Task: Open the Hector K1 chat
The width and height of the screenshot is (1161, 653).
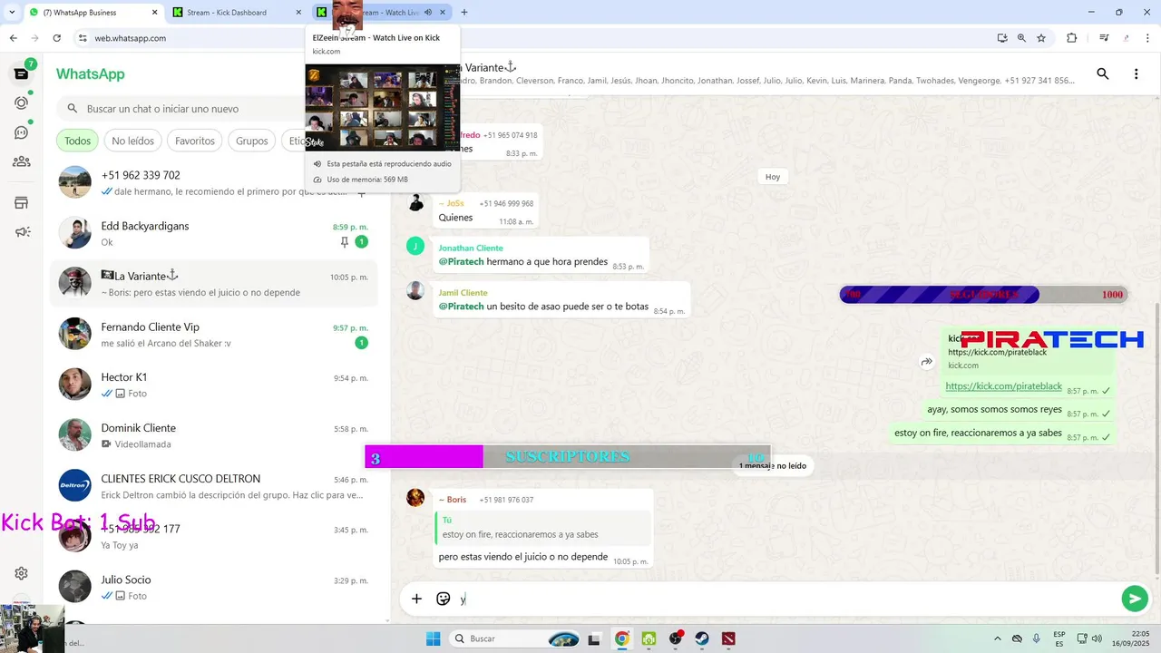Action: click(214, 385)
